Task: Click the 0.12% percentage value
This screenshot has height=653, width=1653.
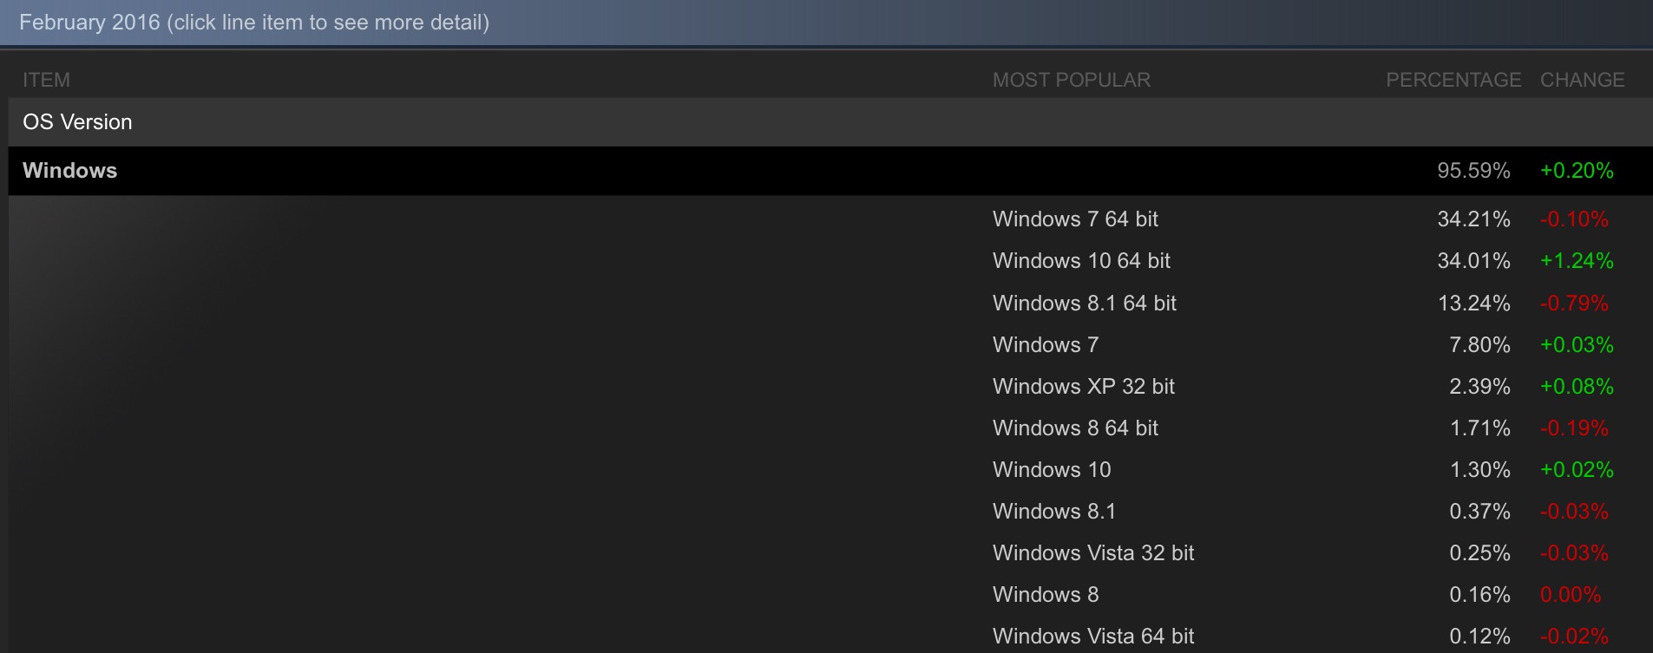Action: (1479, 637)
